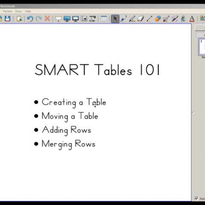205x205 pixels.
Task: Open the Draw menu
Action: (x=18, y=11)
